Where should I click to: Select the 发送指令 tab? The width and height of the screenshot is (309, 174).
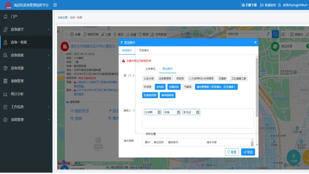[x=127, y=50]
